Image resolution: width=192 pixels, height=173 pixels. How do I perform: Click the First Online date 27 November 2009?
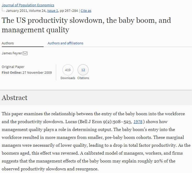(37, 73)
